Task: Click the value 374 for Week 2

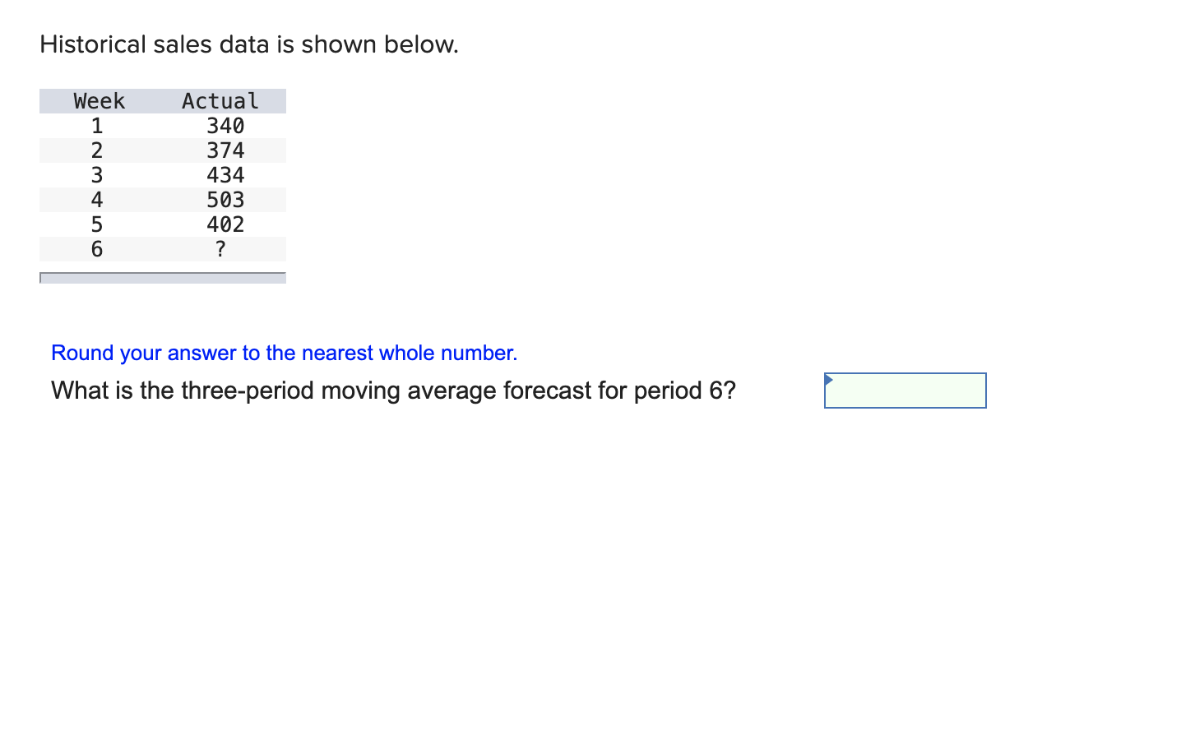Action: tap(225, 150)
